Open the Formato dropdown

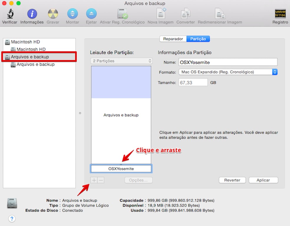(228, 72)
